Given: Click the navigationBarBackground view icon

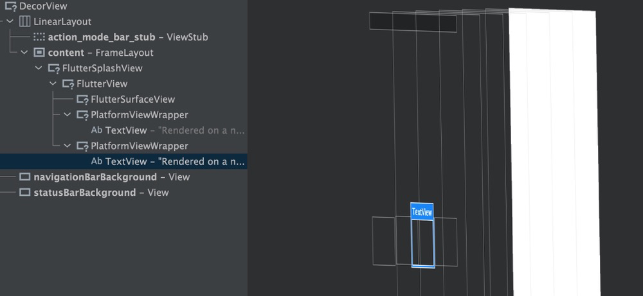Looking at the screenshot, I should tap(25, 177).
